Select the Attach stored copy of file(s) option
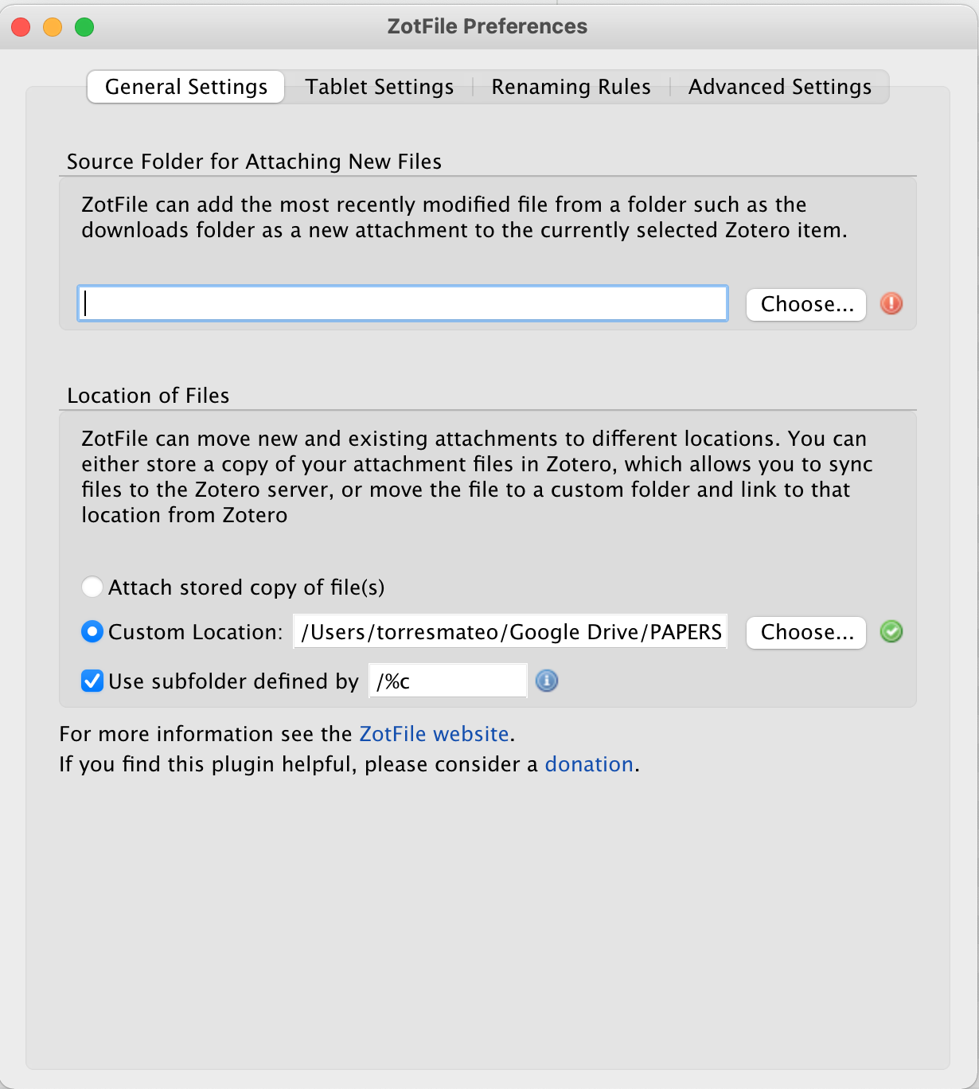 tap(92, 587)
